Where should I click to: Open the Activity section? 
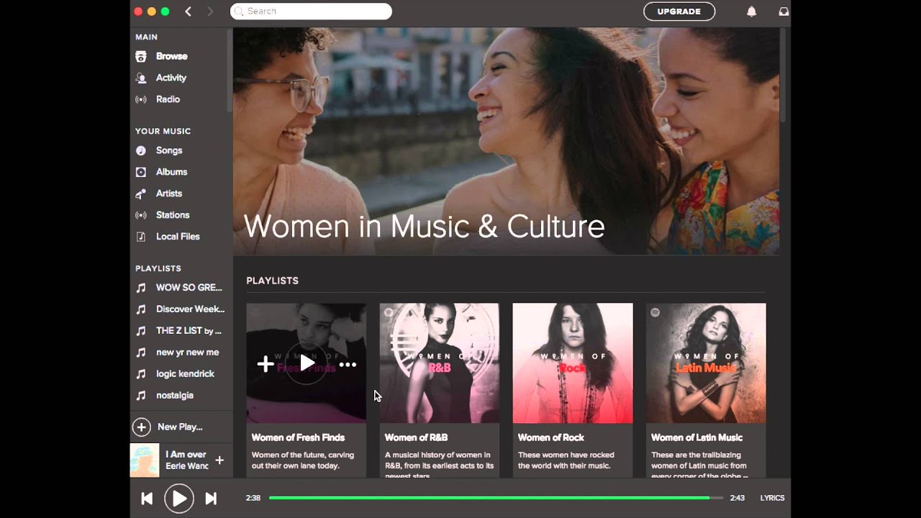coord(171,78)
